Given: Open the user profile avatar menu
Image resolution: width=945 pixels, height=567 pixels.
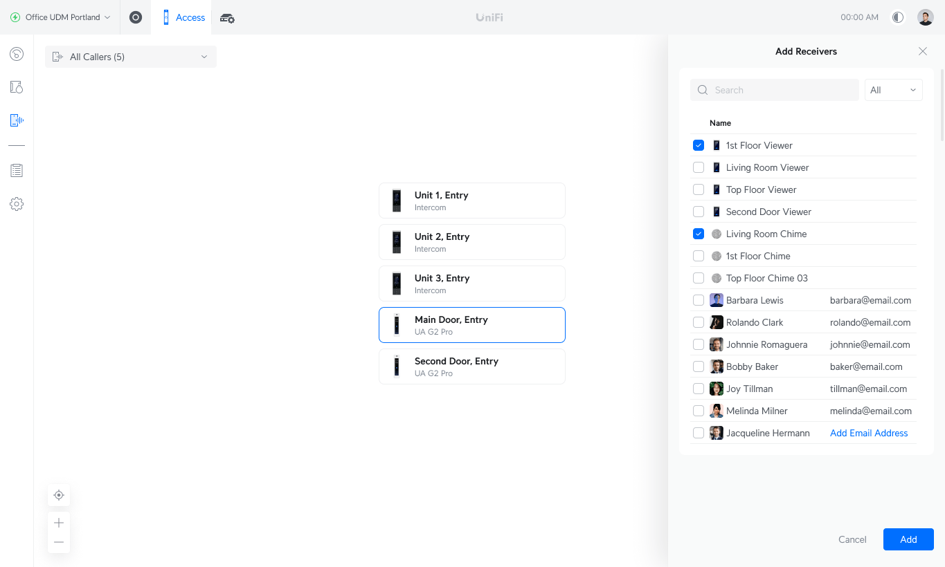Looking at the screenshot, I should tap(926, 17).
